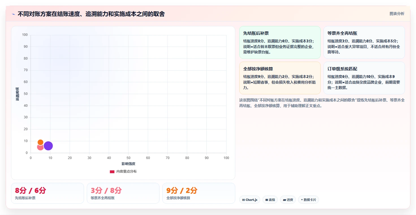
Task: Click the 进度 tag
Action: tap(288, 200)
